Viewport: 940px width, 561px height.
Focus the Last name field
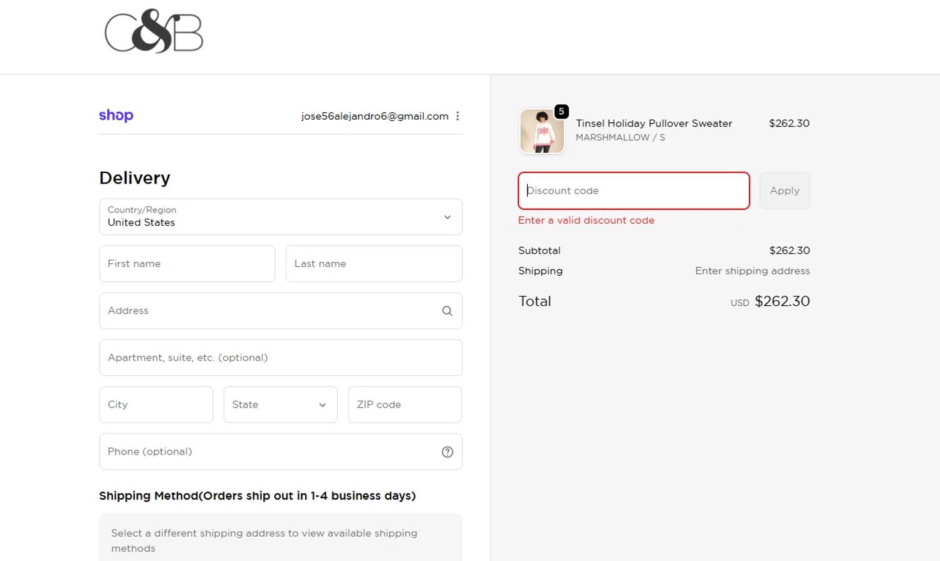[x=373, y=264]
